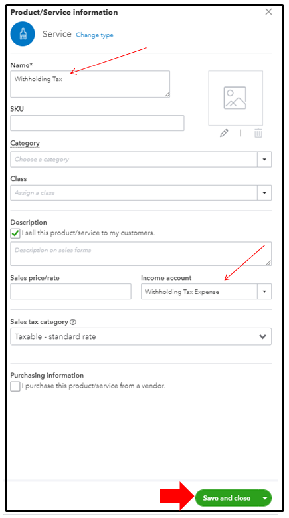Click the Change type link

(x=95, y=35)
